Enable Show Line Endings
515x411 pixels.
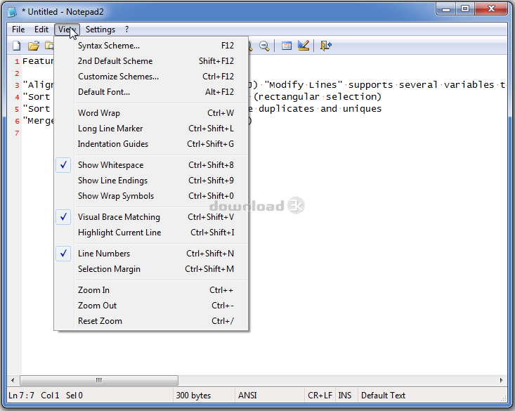(152, 181)
